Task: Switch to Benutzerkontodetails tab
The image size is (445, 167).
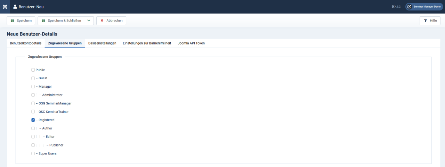Action: pos(26,43)
